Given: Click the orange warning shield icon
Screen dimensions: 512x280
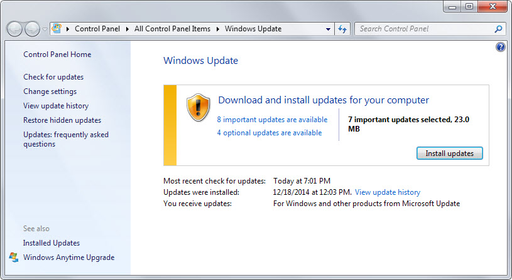Looking at the screenshot, I should point(199,107).
